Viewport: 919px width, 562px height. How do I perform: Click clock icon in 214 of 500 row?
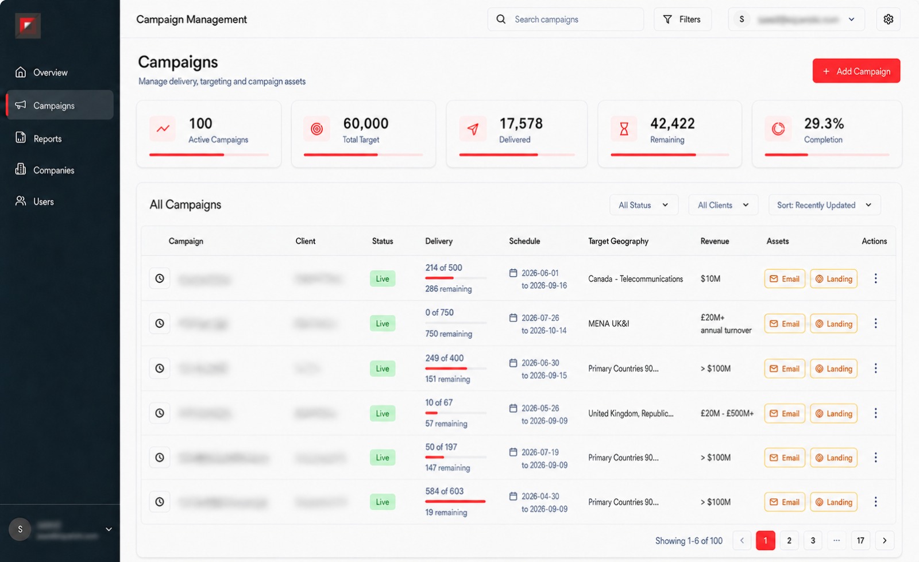pos(160,278)
